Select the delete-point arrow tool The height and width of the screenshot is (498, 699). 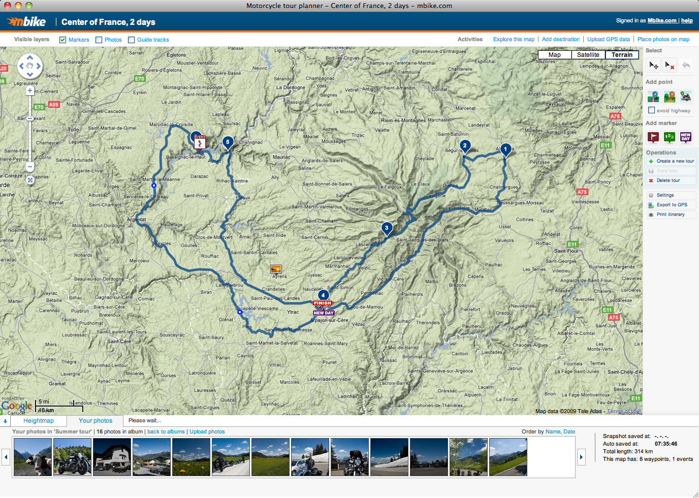pyautogui.click(x=670, y=65)
